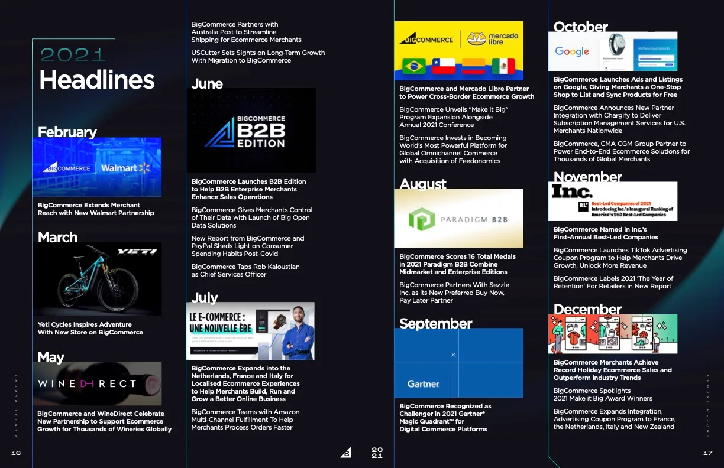Open the December holiday shopping illustration

click(x=613, y=334)
